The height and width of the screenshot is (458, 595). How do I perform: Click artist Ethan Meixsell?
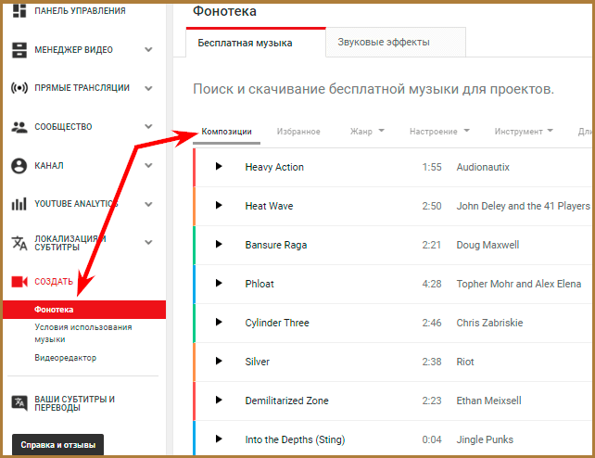click(x=488, y=401)
